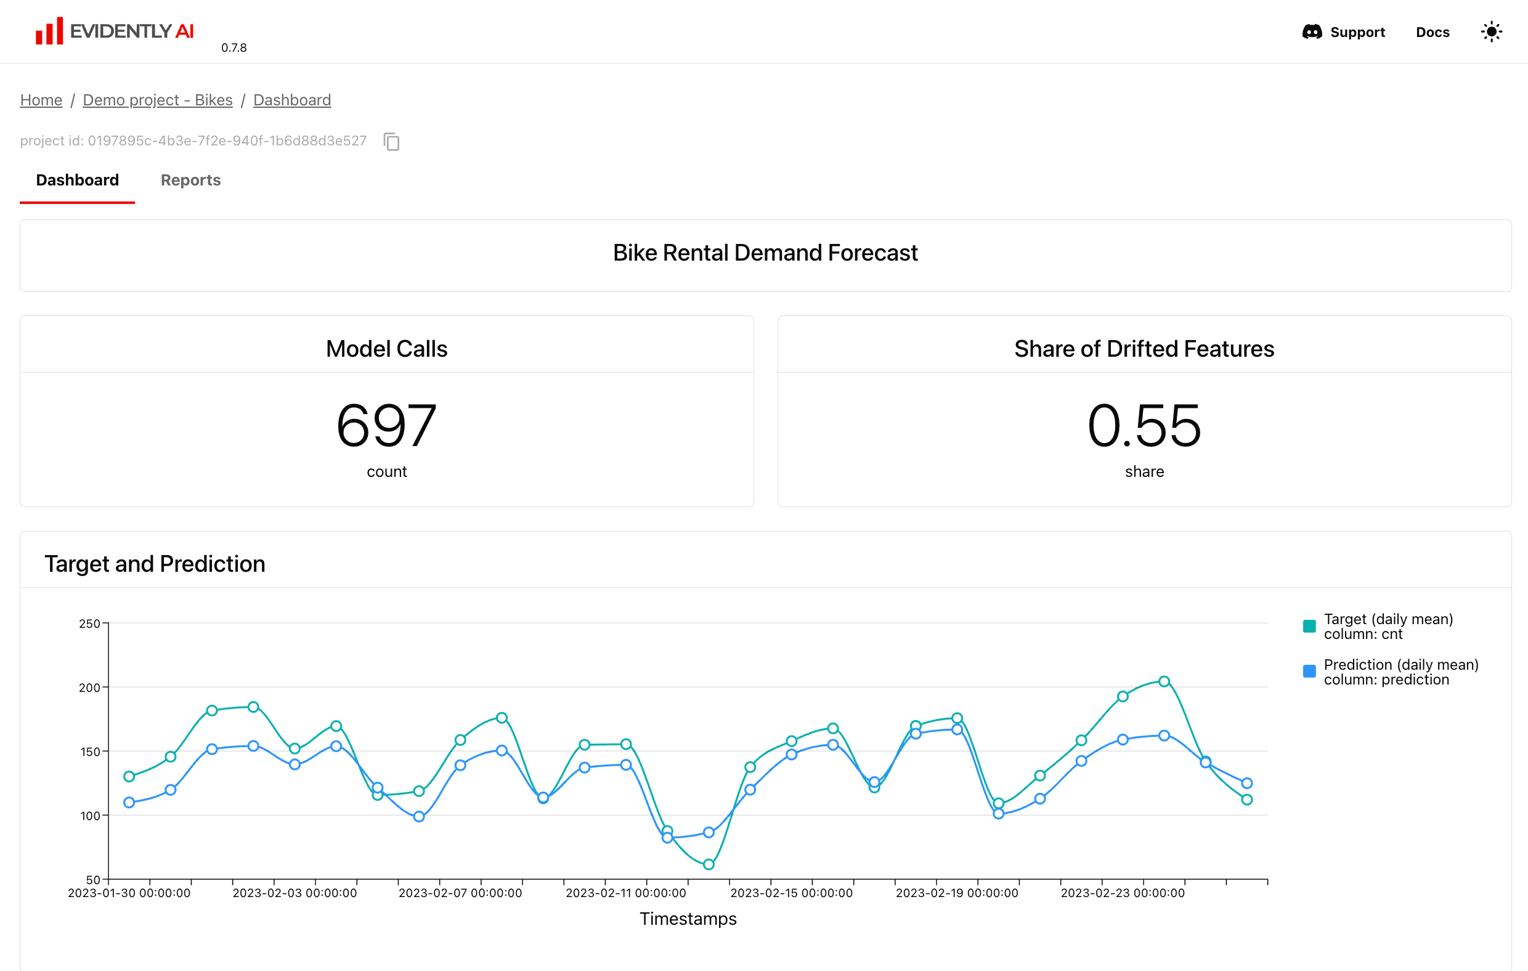The height and width of the screenshot is (971, 1528).
Task: Select the Dashboard tab
Action: click(78, 181)
